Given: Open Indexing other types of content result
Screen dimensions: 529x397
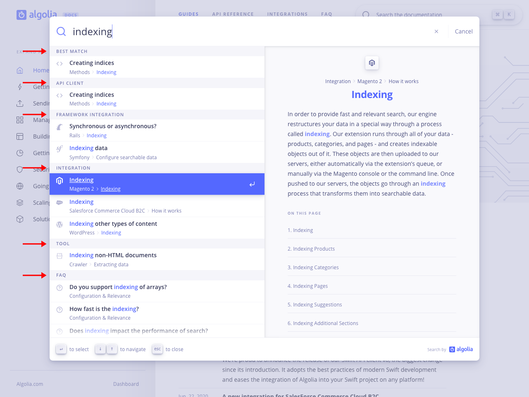Looking at the screenshot, I should pyautogui.click(x=157, y=228).
